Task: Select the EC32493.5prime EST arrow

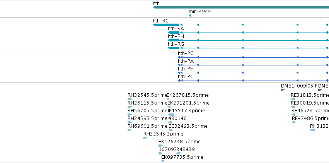Action: (x=170, y=130)
